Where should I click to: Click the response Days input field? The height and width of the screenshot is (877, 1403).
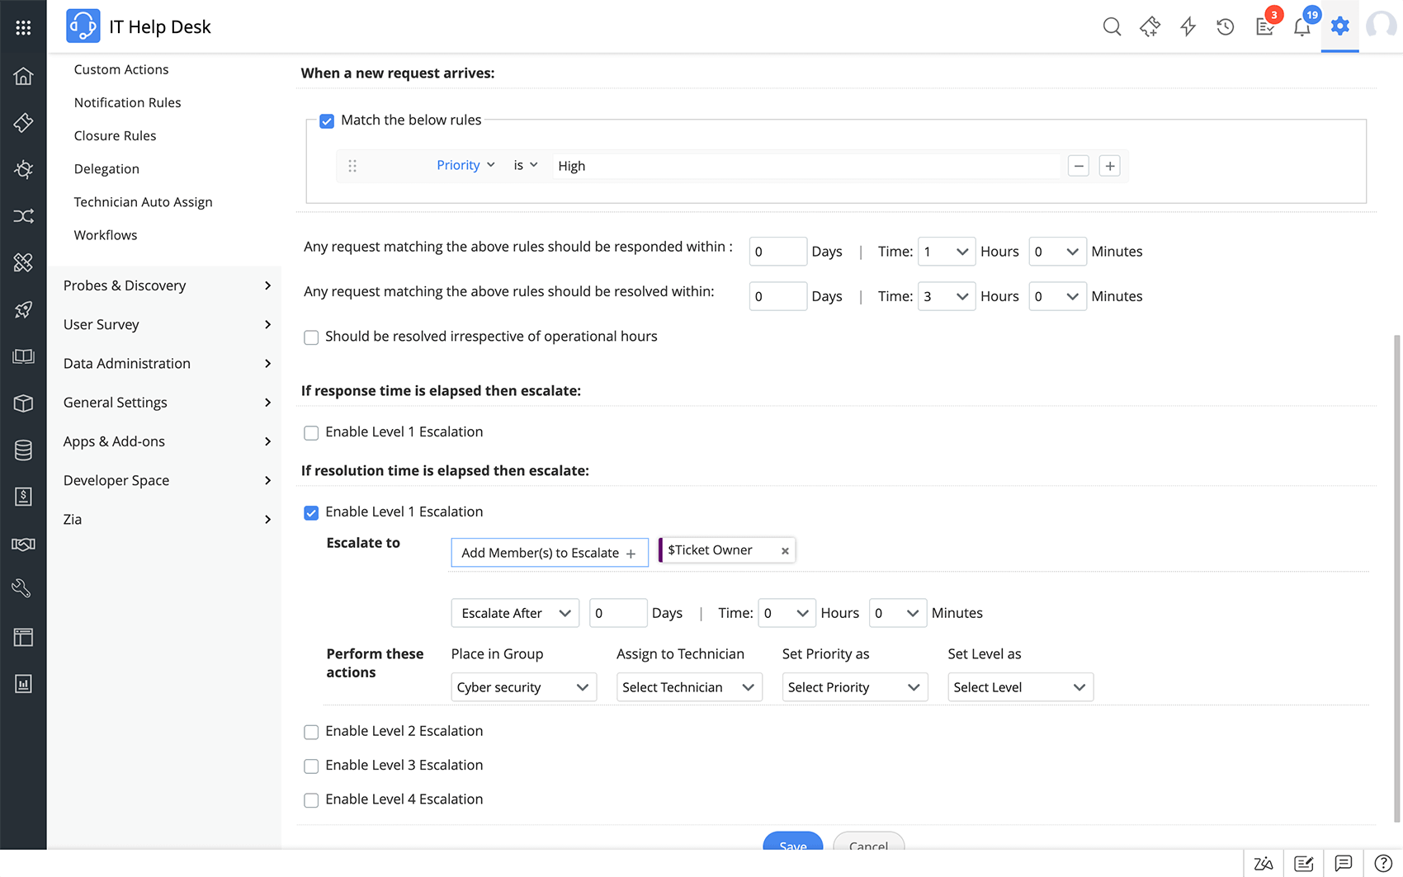coord(777,252)
